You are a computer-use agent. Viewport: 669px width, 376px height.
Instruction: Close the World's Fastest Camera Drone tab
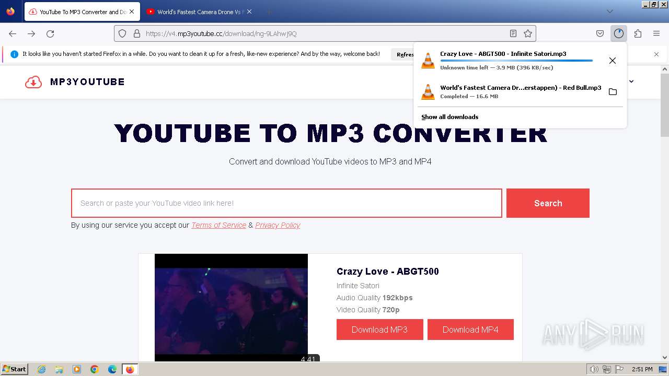point(249,11)
